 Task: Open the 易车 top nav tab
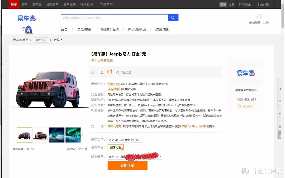(x=14, y=4)
